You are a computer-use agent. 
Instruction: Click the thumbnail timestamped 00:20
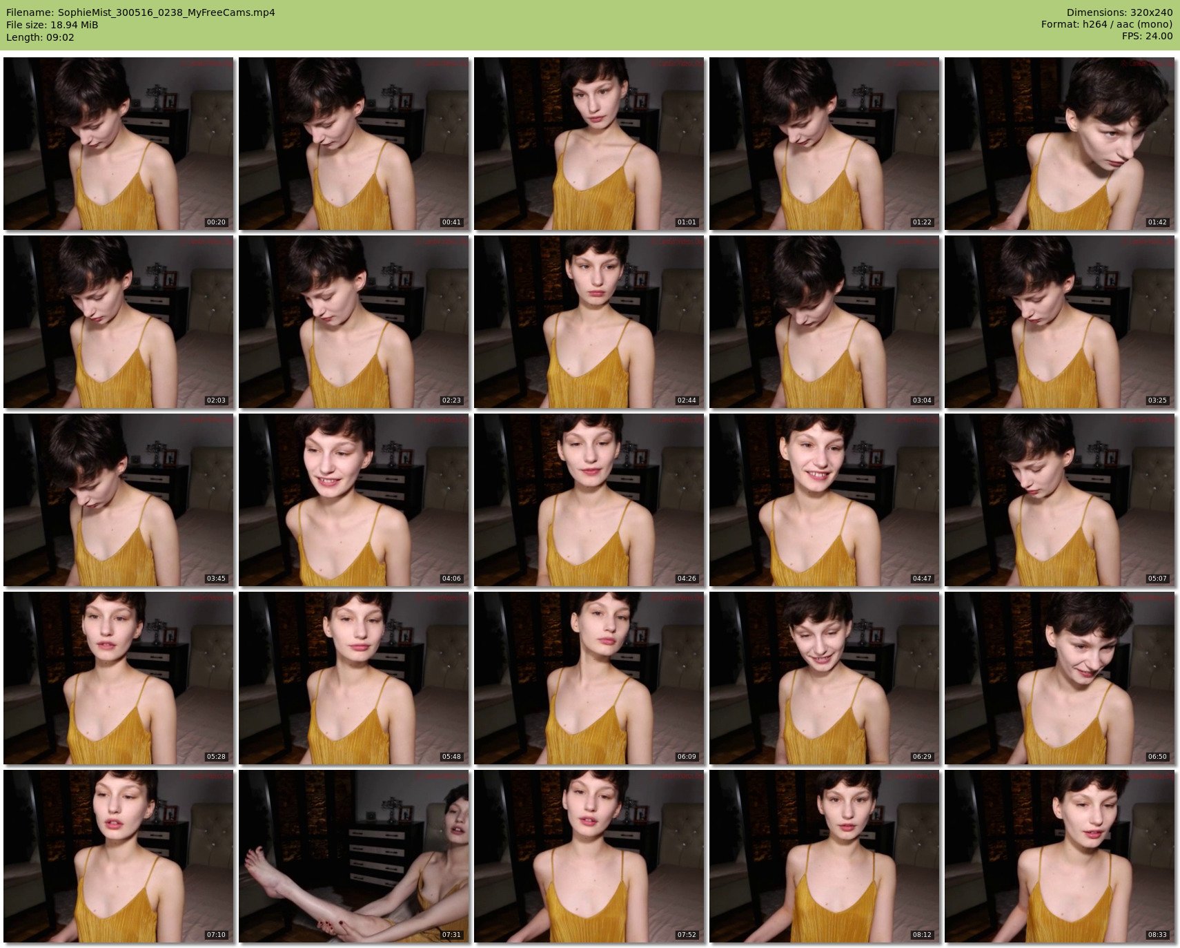click(x=119, y=144)
